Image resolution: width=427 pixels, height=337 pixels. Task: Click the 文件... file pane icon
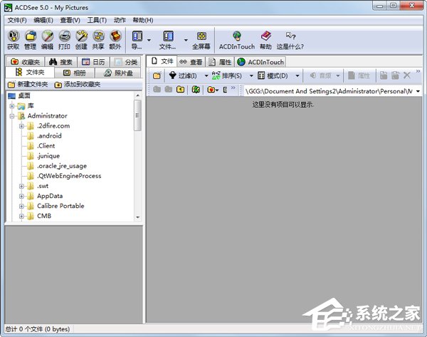[168, 40]
